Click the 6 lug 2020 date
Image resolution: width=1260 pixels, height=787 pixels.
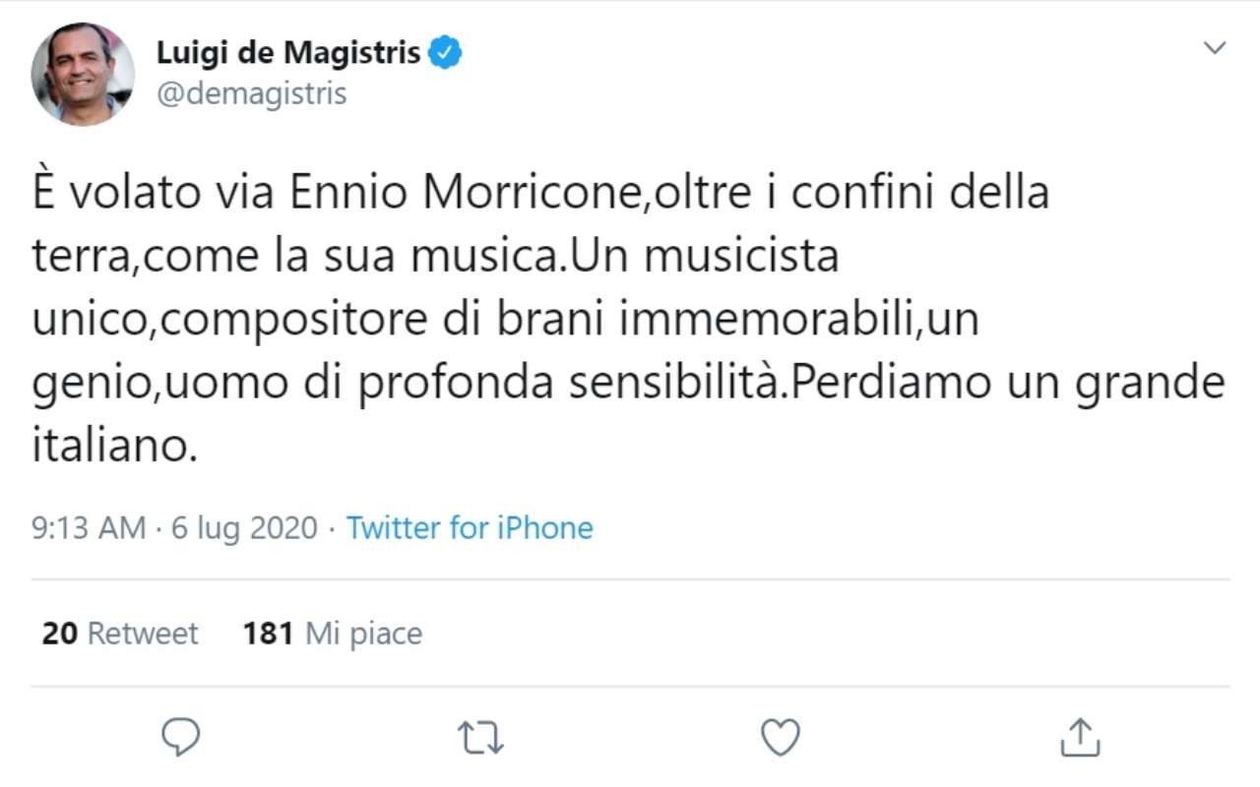point(244,528)
